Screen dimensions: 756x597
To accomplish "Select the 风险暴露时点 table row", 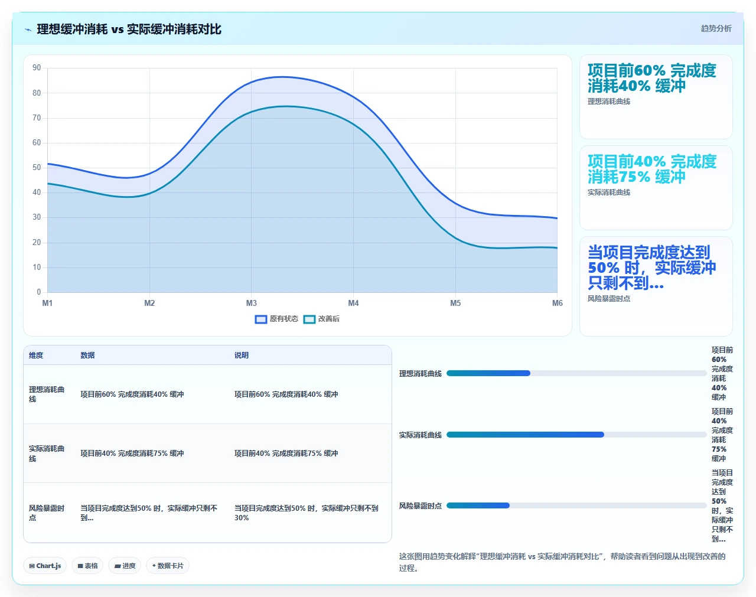I will (x=207, y=513).
